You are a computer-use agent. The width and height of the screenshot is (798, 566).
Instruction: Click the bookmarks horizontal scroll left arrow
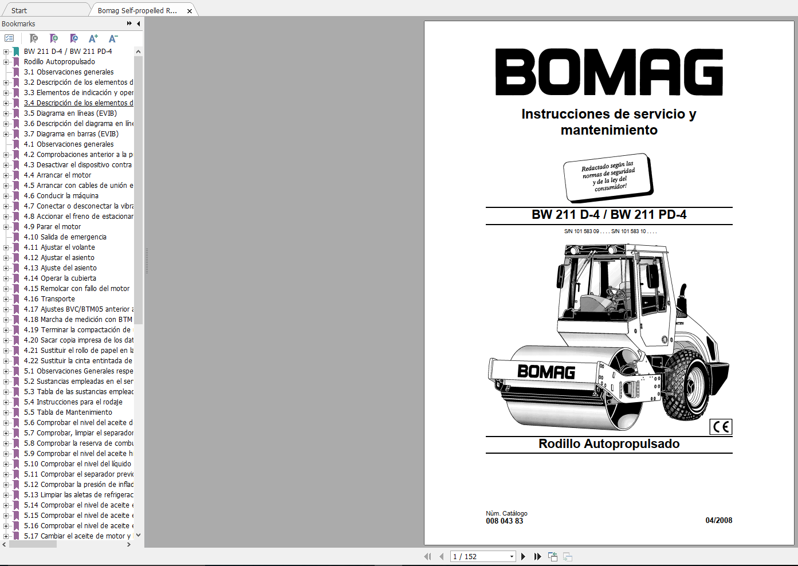point(5,544)
